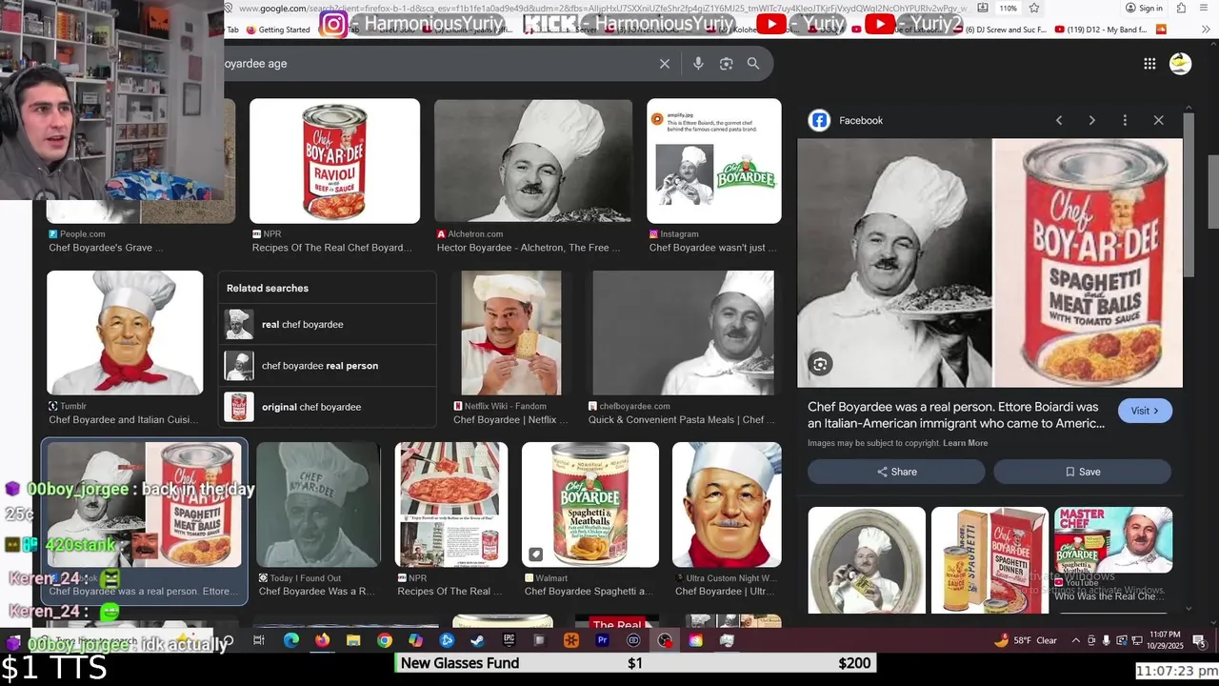Bookmark this page with the star icon
This screenshot has height=686, width=1219.
tap(1034, 8)
